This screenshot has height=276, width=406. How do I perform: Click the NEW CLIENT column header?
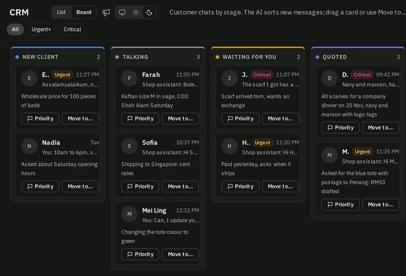click(x=40, y=57)
